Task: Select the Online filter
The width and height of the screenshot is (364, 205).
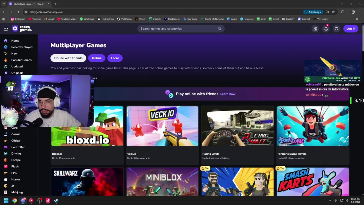Action: pyautogui.click(x=97, y=58)
